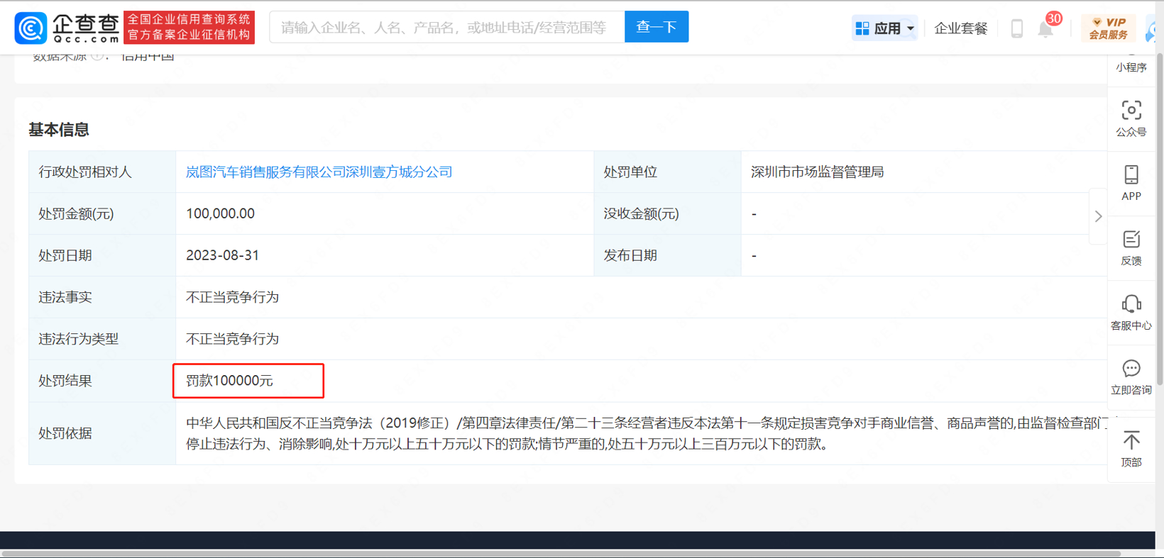Click the 违法行为类型 label cell
Viewport: 1164px width, 558px height.
[102, 339]
